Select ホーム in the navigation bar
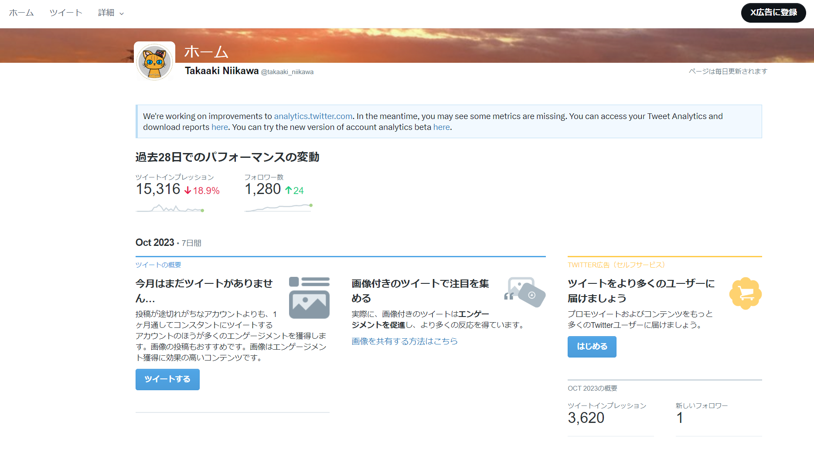This screenshot has height=470, width=814. pos(21,13)
